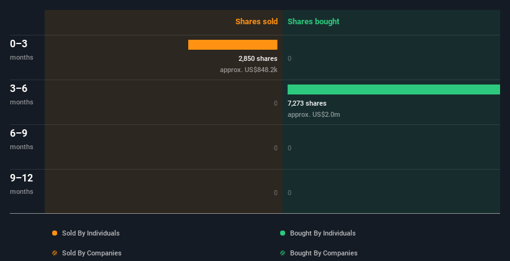This screenshot has height=261, width=510.
Task: Click the zero bought value in 0–3 months row
Action: click(x=289, y=58)
